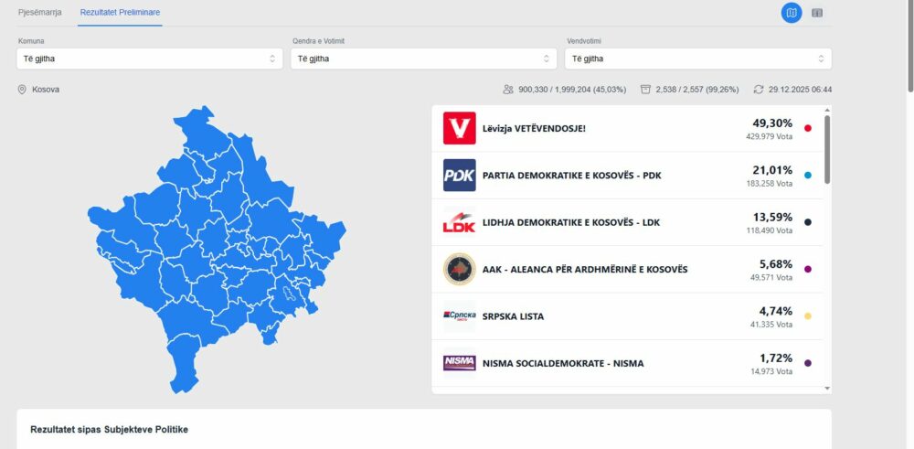Select the Rezultatet Preliminare tab
914x449 pixels.
[120, 12]
